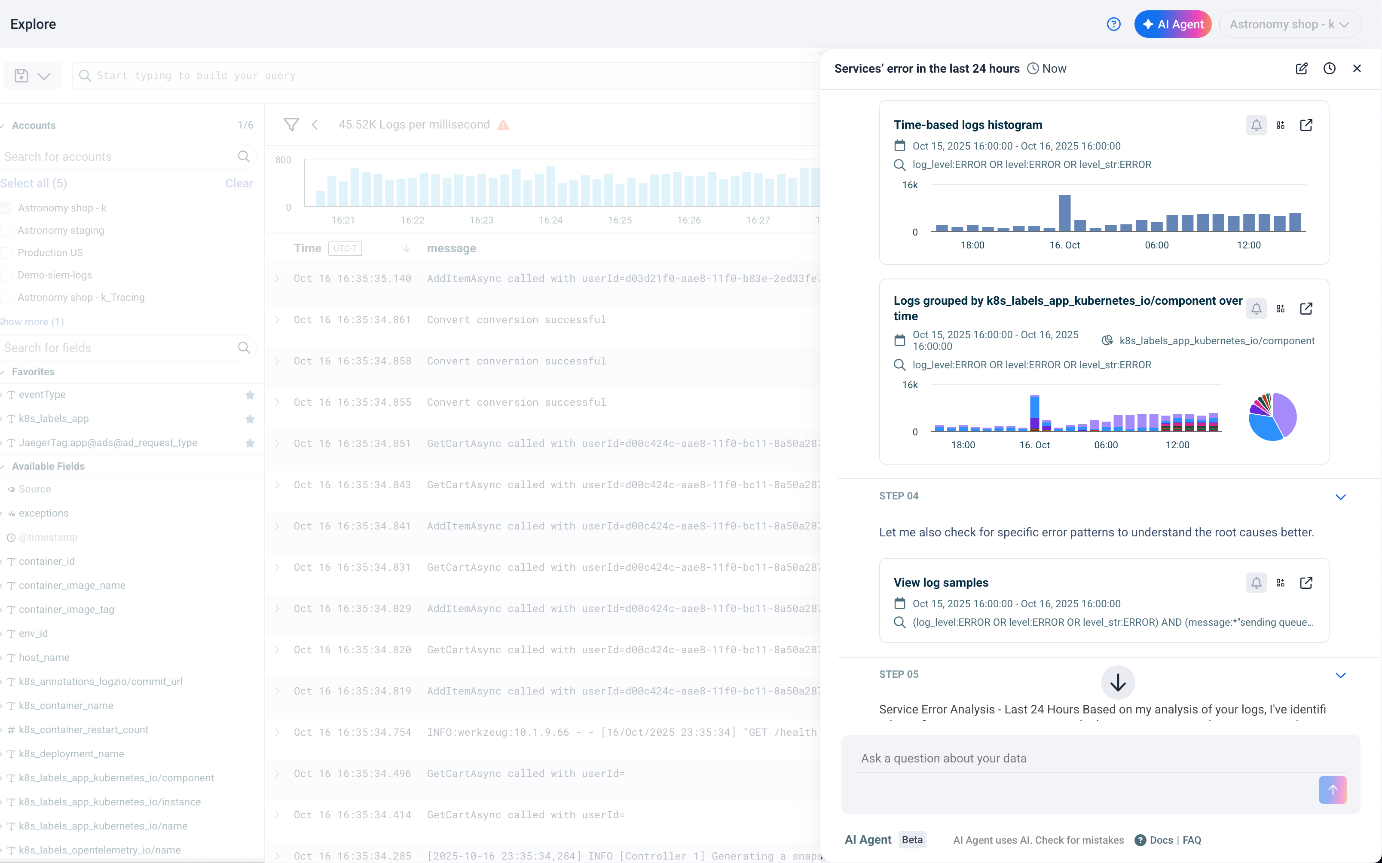Collapse STEP 04 section chevron
1382x863 pixels.
[1340, 496]
